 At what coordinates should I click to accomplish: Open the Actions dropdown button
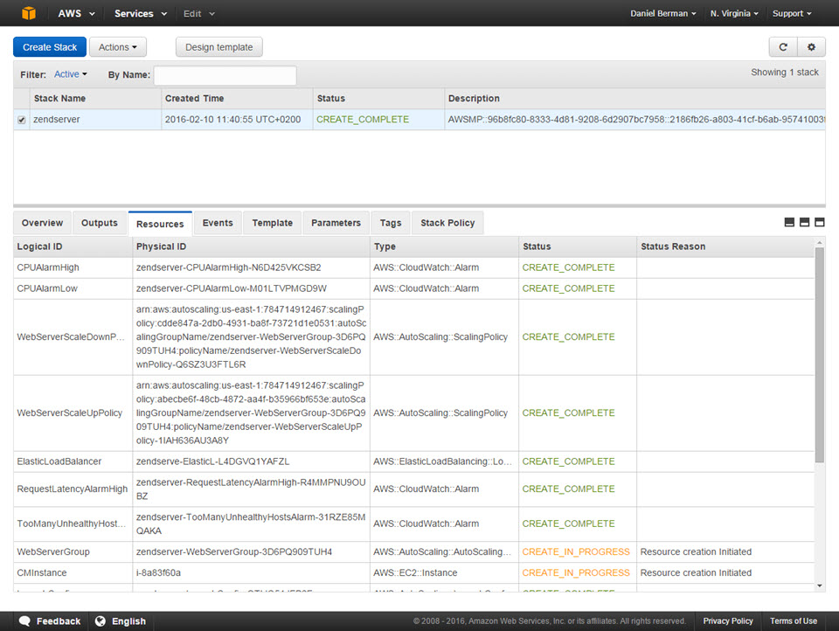click(x=118, y=47)
